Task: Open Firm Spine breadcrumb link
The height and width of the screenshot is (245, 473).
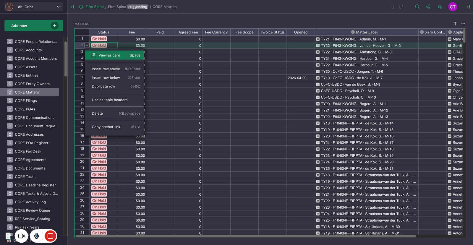Action: pyautogui.click(x=94, y=7)
